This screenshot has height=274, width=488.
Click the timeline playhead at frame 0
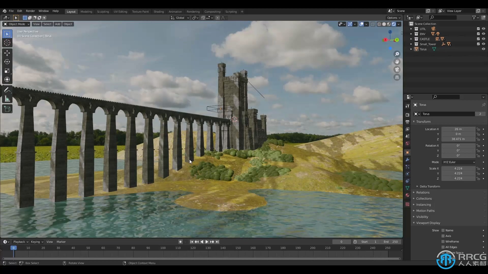13,248
